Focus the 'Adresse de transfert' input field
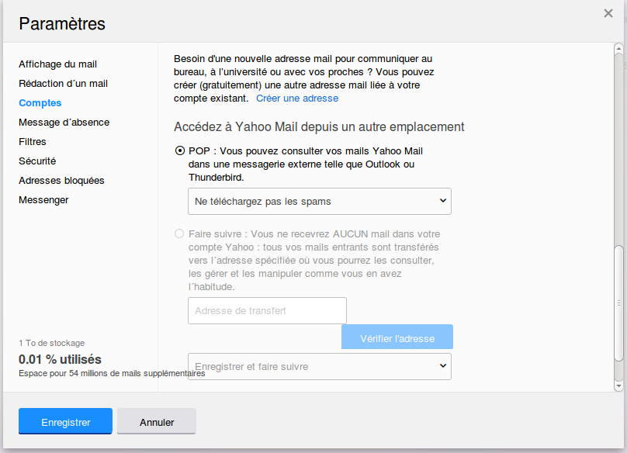The width and height of the screenshot is (627, 453). [x=267, y=311]
